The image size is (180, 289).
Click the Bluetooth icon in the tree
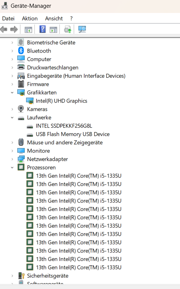point(21,51)
